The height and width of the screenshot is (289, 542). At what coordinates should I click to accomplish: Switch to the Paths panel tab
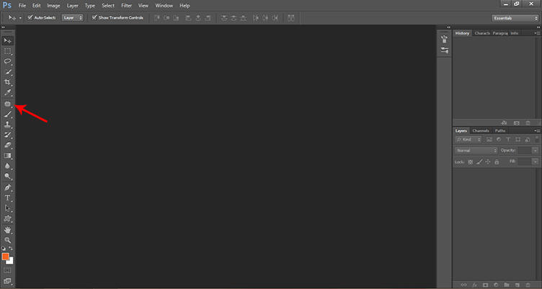499,130
